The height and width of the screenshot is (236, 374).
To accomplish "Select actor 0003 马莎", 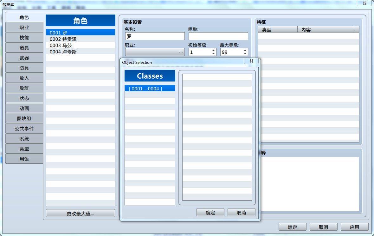I will (x=81, y=45).
